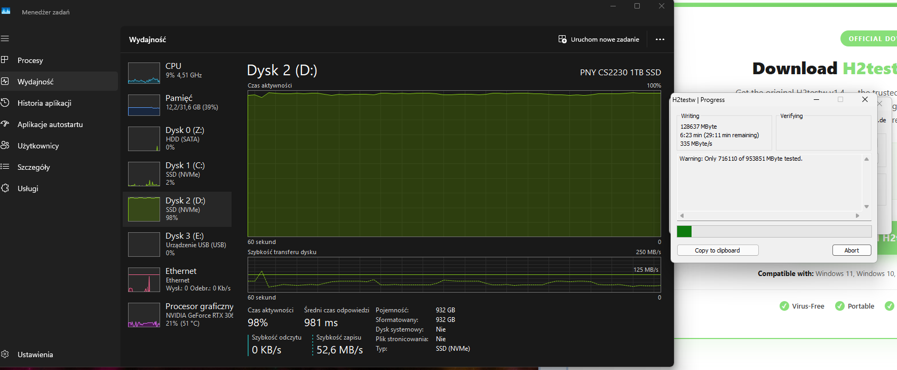This screenshot has width=897, height=370.
Task: Click left arrow of H2testw horizontal scrollbar
Action: pyautogui.click(x=681, y=216)
